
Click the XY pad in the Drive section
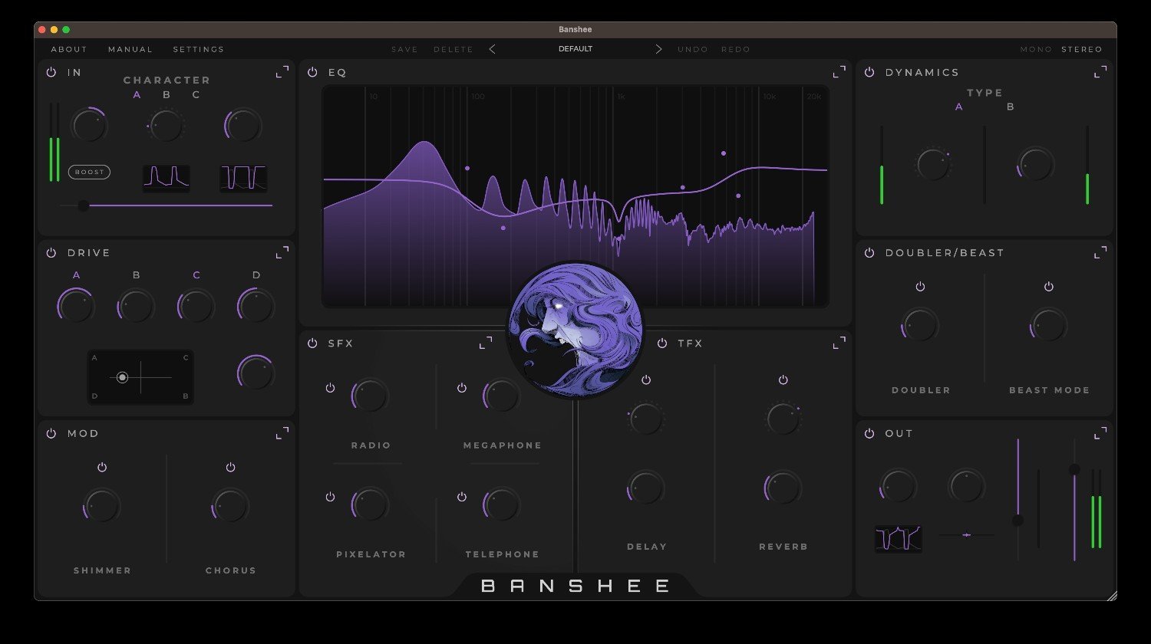(140, 376)
